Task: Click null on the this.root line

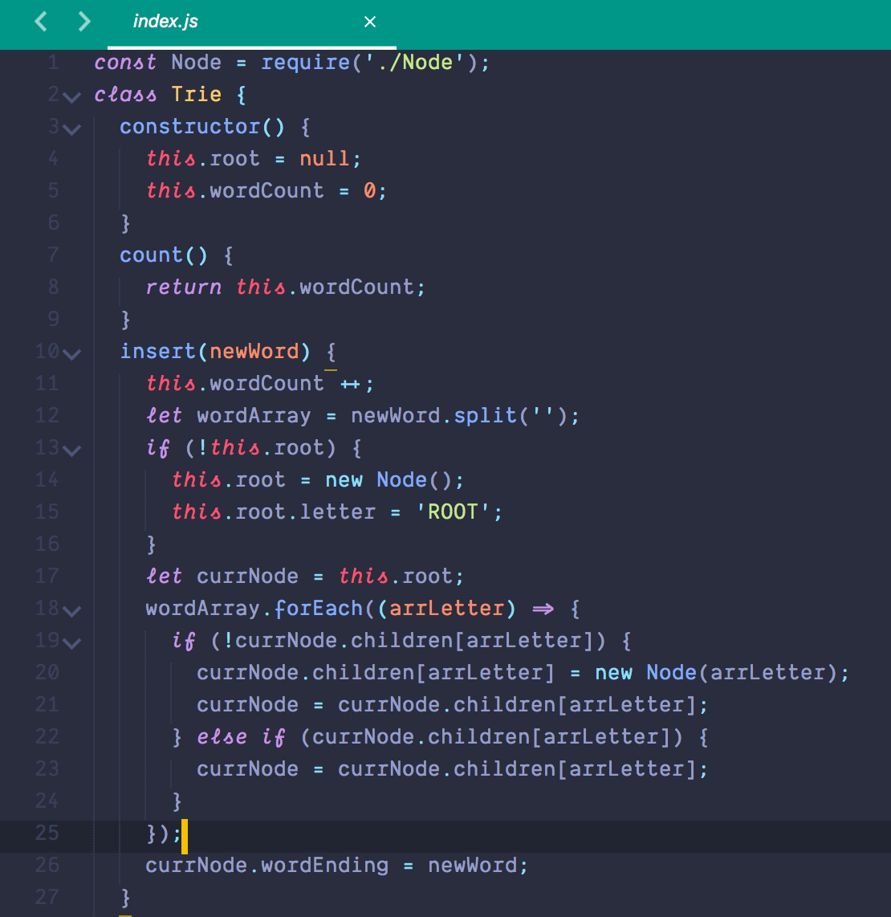Action: [324, 158]
